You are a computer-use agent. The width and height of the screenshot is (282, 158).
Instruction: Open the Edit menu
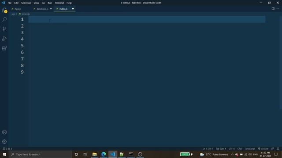[x=16, y=3]
